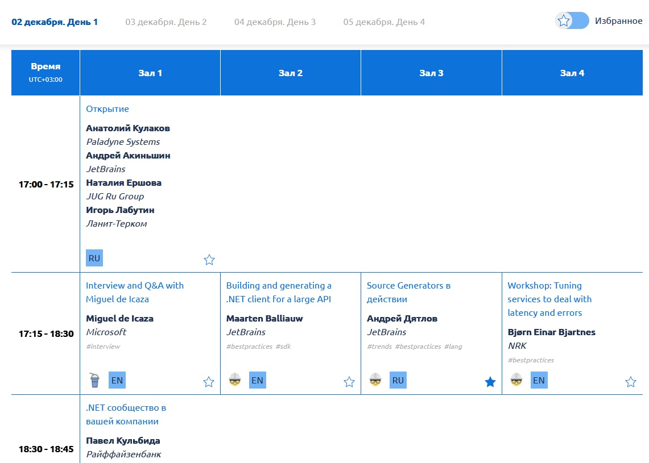Viewport: 649px width, 463px height.
Task: Click the EN badge in Bjartnes workshop
Action: coord(539,380)
